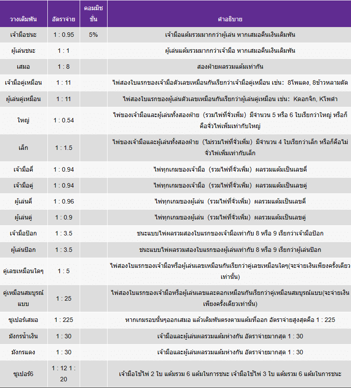Click the ผู้เล่นป๊อก row description text
351x388 pixels.
coord(230,250)
